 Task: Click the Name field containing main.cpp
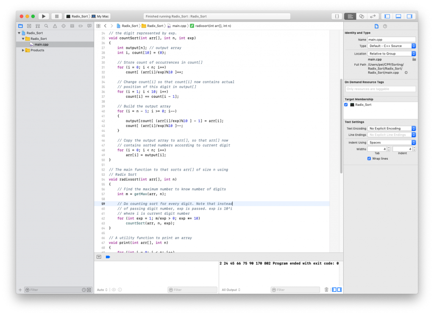click(x=391, y=39)
